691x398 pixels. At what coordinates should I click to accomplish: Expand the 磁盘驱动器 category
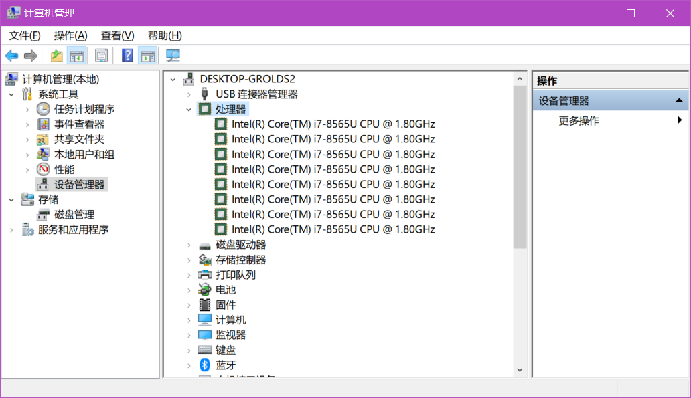coord(189,245)
